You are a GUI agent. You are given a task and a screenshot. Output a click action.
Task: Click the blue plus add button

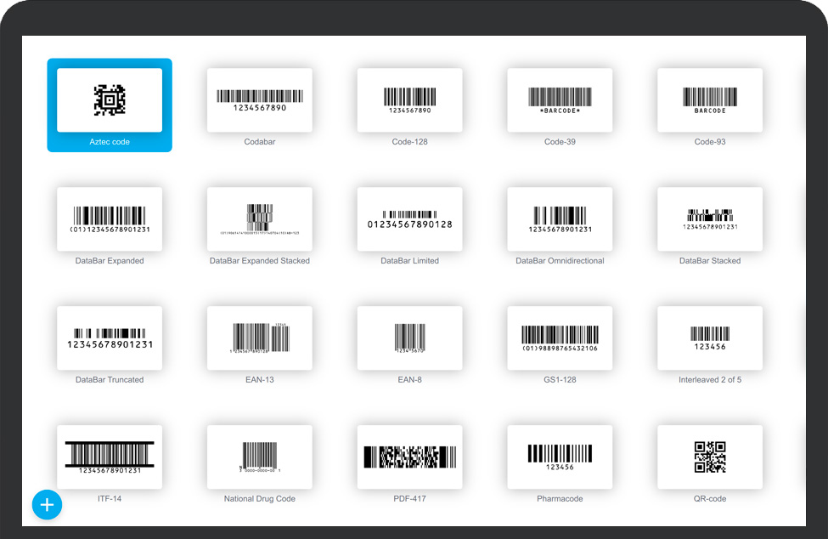(47, 504)
